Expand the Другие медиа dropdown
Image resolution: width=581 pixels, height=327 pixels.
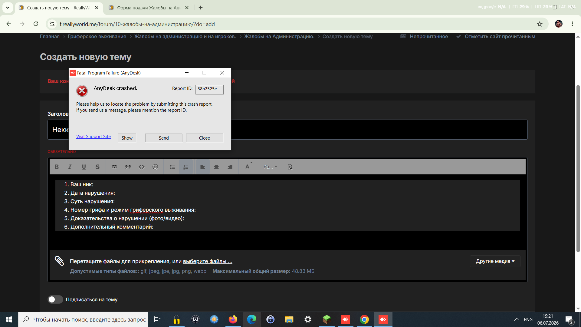(495, 261)
